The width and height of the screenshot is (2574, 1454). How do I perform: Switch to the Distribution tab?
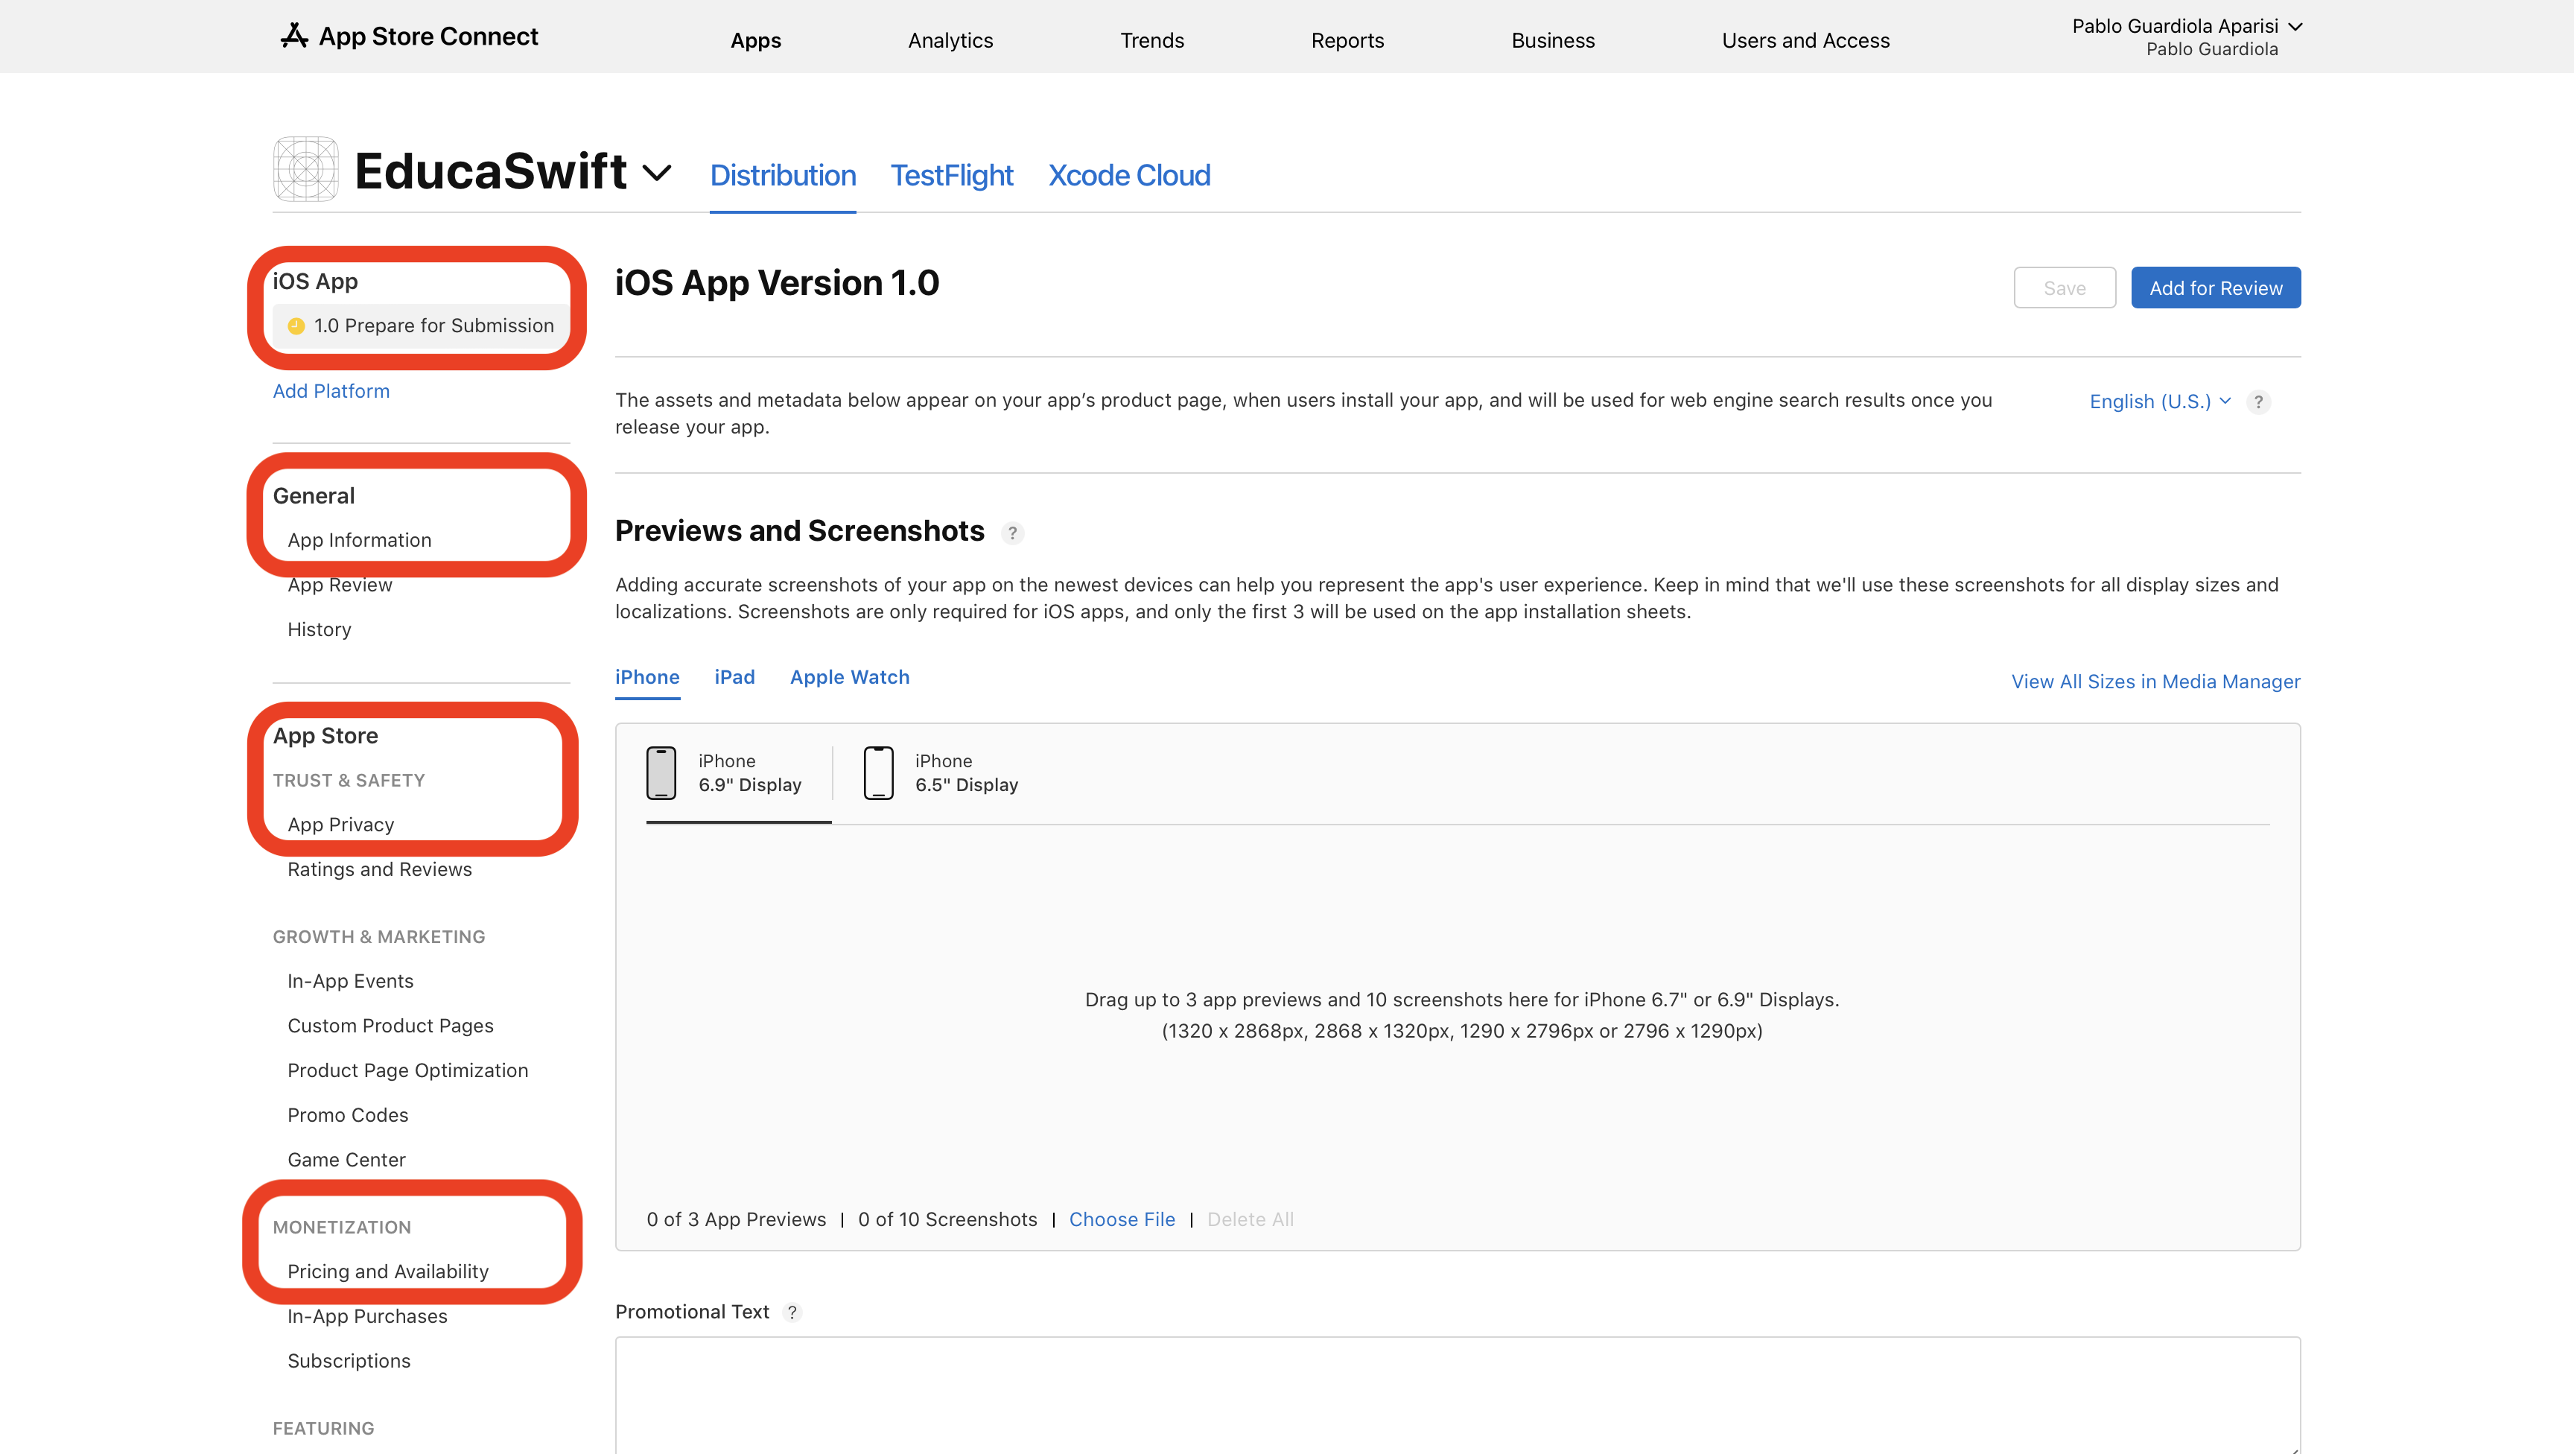(x=782, y=175)
